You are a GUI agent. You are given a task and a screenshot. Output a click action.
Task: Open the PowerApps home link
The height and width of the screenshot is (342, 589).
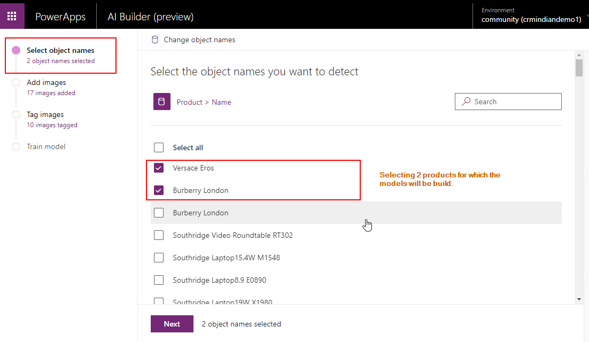click(x=60, y=17)
